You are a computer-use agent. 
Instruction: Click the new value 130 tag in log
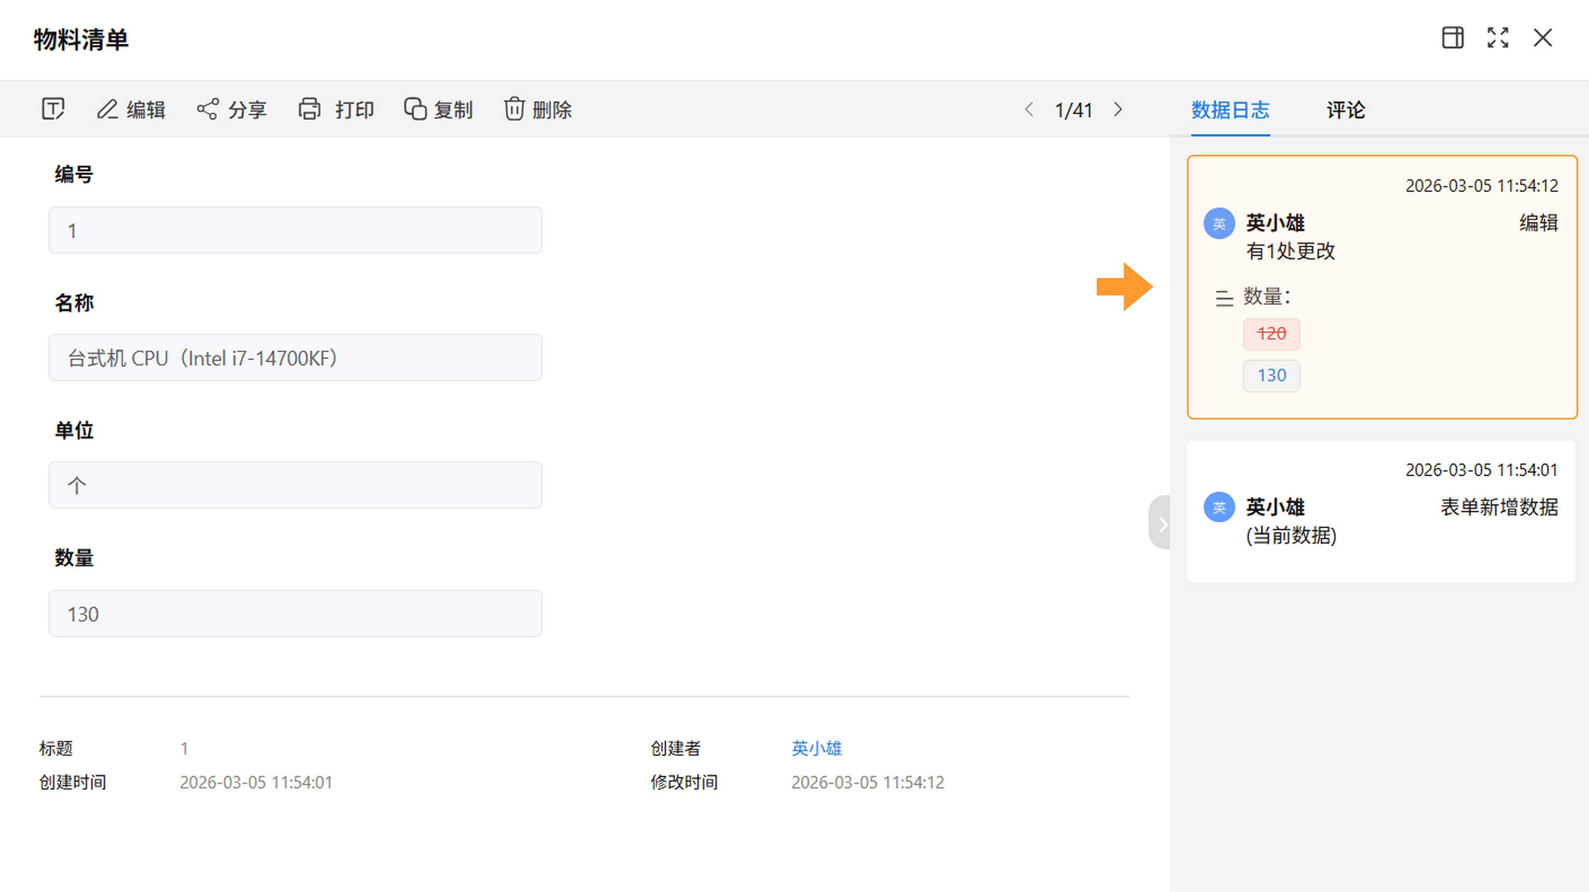pos(1271,376)
